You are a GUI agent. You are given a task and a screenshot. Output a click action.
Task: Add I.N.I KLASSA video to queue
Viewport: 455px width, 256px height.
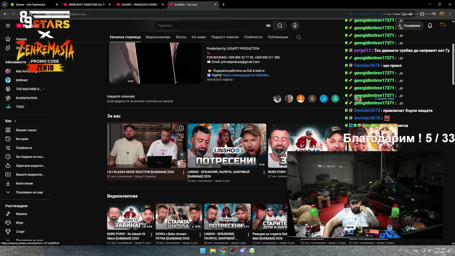point(181,136)
